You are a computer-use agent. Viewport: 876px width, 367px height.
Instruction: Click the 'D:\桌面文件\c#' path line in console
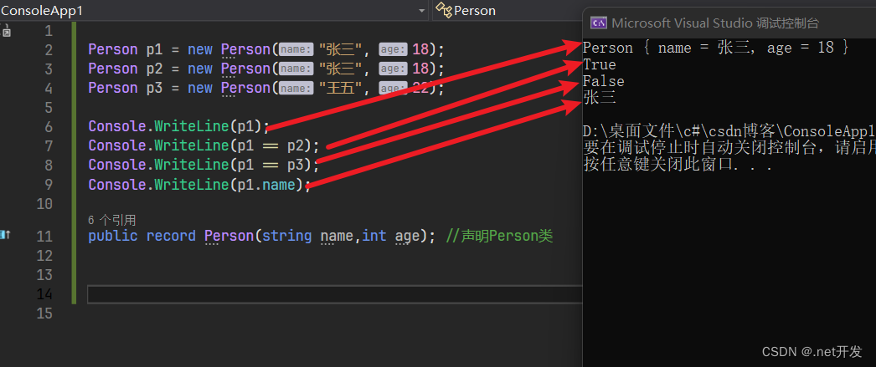click(729, 131)
